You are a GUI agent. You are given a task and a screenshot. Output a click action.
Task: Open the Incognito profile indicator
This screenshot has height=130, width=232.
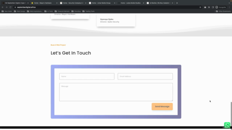[221, 7]
